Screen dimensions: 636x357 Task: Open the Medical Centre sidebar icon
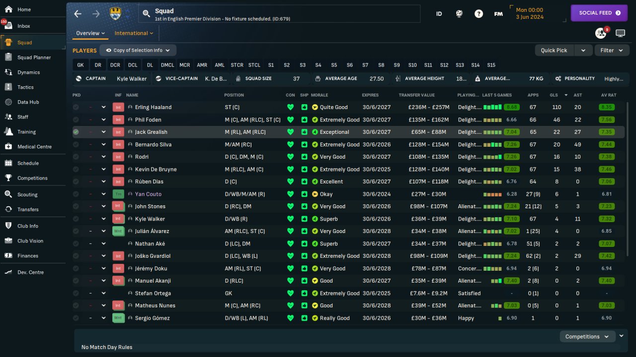8,147
